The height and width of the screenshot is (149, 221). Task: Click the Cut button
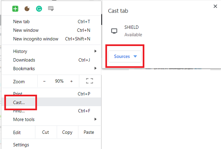(x=46, y=132)
